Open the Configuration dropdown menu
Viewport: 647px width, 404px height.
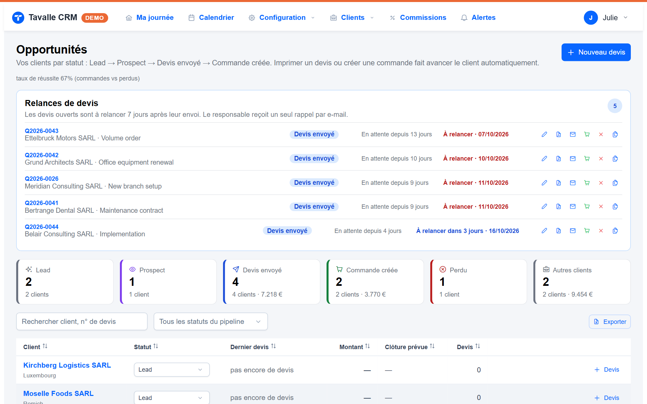pos(282,18)
